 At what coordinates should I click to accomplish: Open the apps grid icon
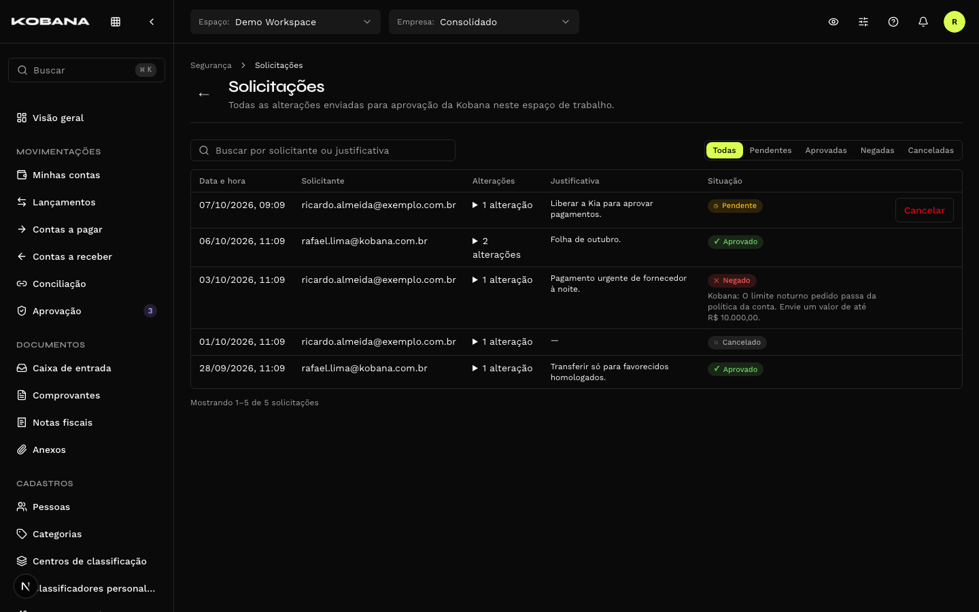(116, 22)
